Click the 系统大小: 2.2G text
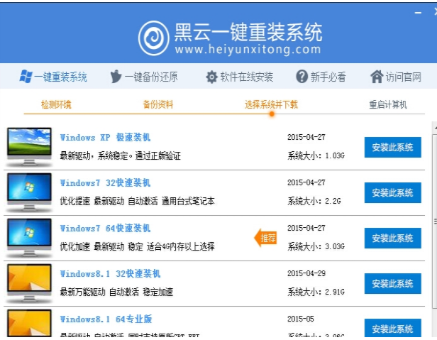This screenshot has height=340, width=437. [314, 201]
